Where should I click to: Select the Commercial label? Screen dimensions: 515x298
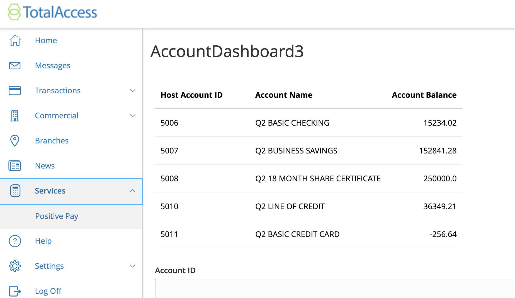[x=57, y=116]
